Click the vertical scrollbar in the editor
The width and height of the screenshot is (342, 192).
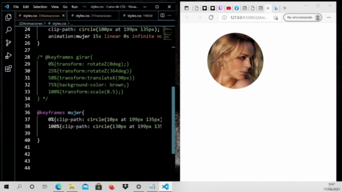coord(173,119)
